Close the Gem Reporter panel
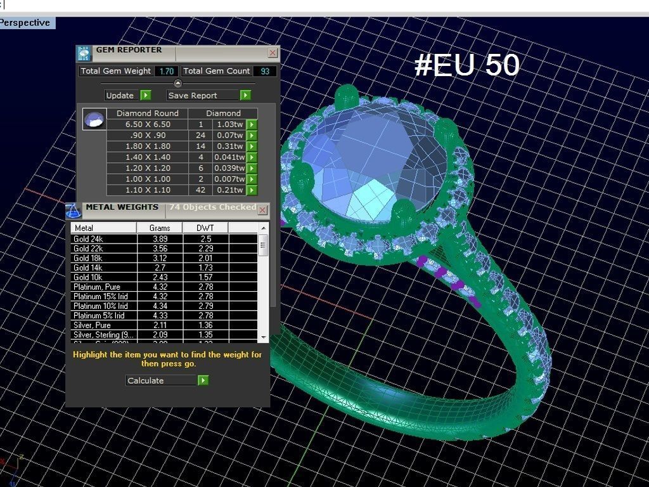649x487 pixels. pos(273,53)
